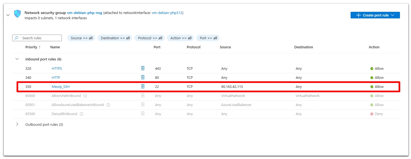Sort by the Protocol column header
This screenshot has width=411, height=159.
(x=194, y=47)
